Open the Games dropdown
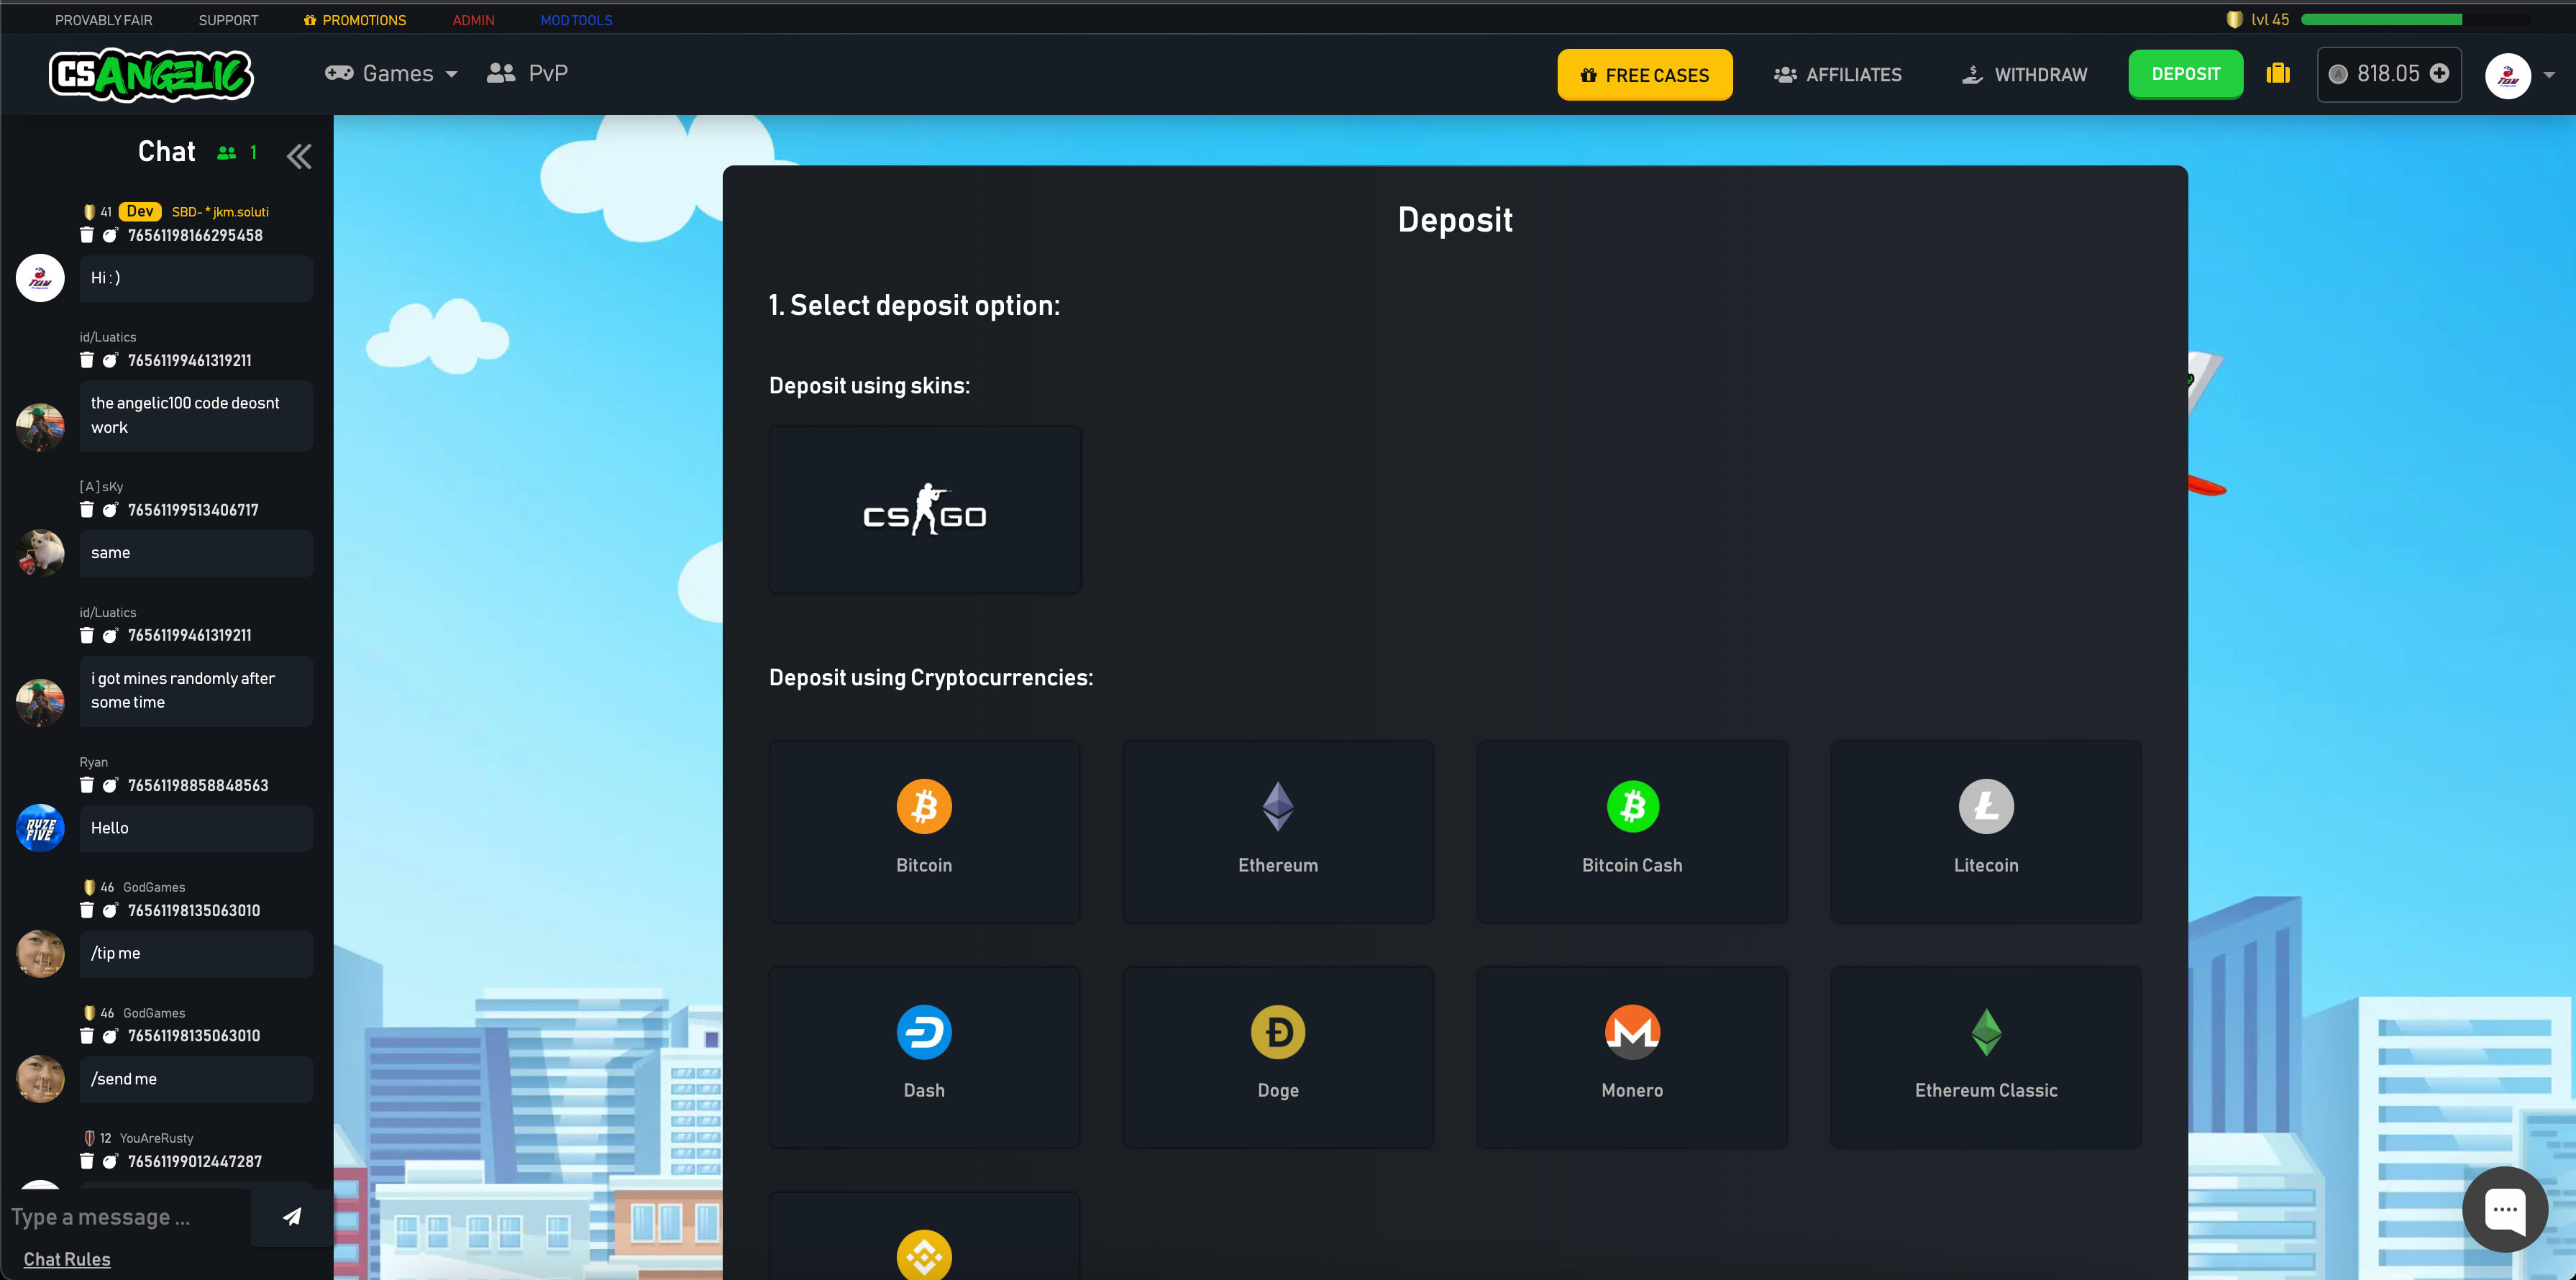Screen dimensions: 2576x1280 tap(391, 73)
